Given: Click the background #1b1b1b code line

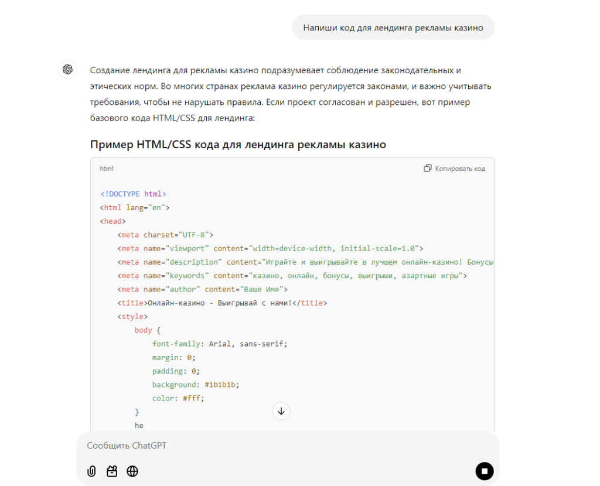Looking at the screenshot, I should [x=196, y=385].
